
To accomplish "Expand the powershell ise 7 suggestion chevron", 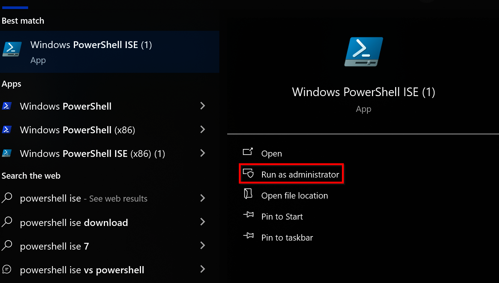I will pyautogui.click(x=202, y=246).
